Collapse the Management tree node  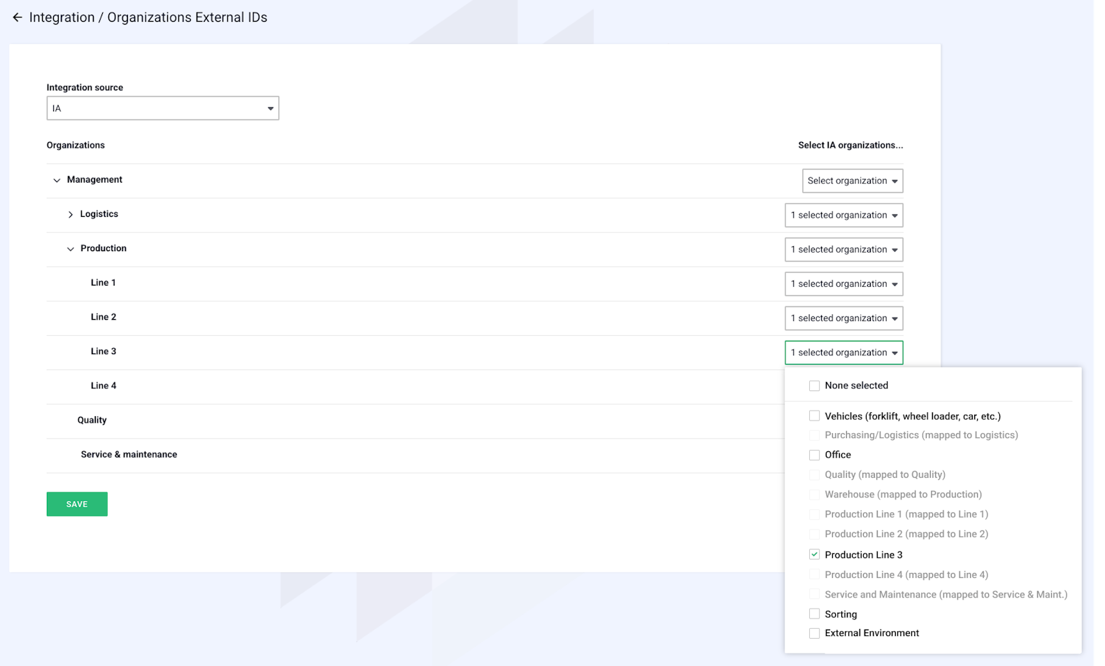tap(57, 180)
